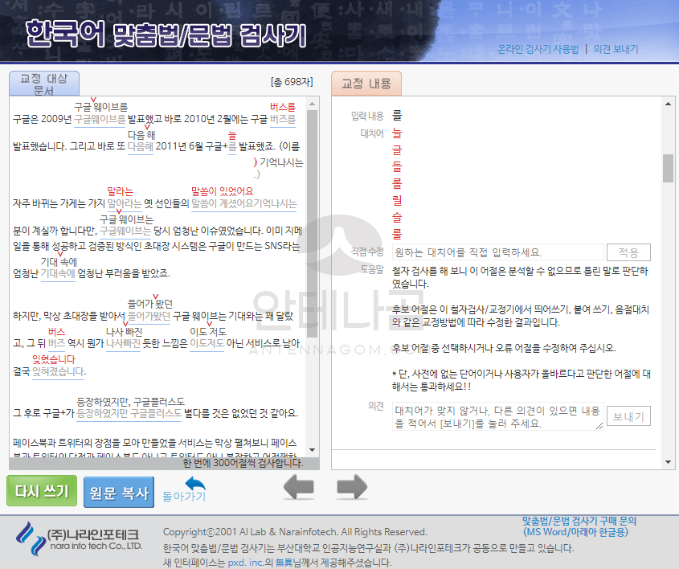Click flagged word 구글웨이브는

[x=125, y=231]
